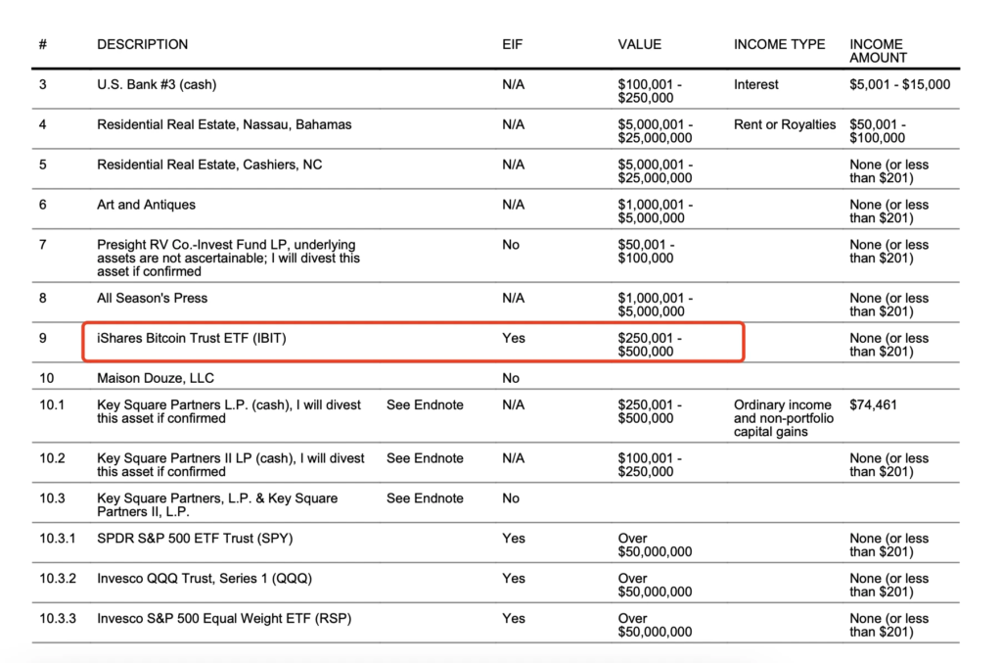
Task: Open See Endnote in row 10.3
Action: [425, 498]
